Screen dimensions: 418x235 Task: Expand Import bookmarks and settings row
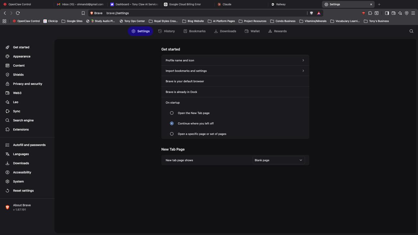tap(235, 71)
